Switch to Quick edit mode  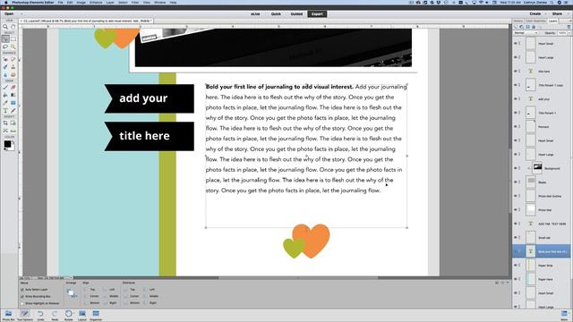coord(276,14)
